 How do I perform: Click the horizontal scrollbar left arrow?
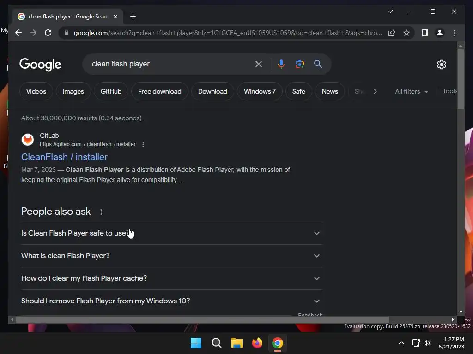tap(12, 320)
